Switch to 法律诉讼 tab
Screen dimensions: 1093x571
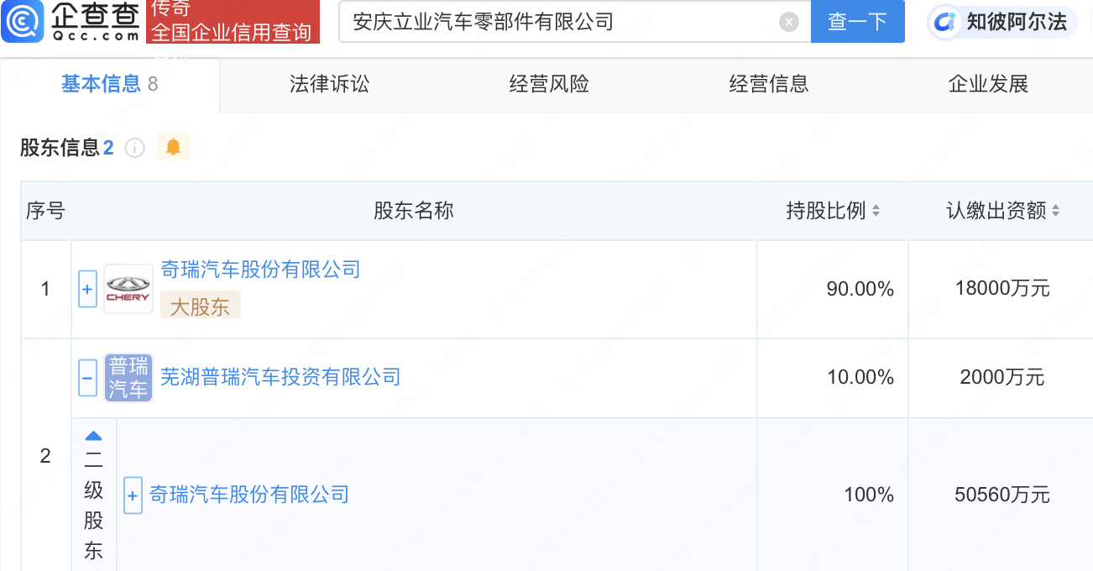pos(329,84)
